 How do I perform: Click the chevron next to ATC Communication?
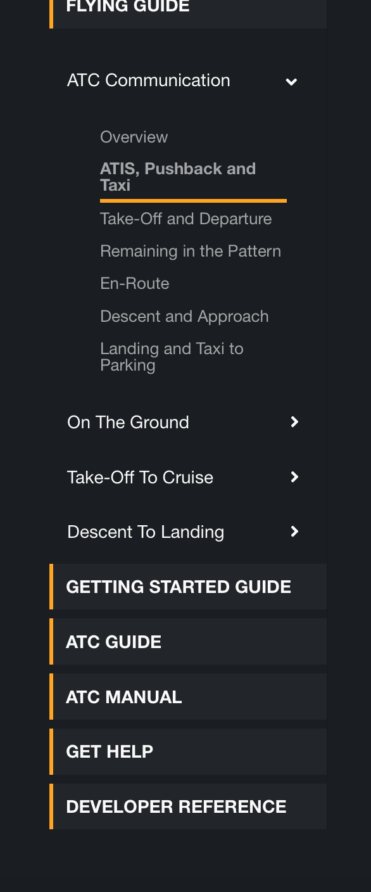[291, 81]
